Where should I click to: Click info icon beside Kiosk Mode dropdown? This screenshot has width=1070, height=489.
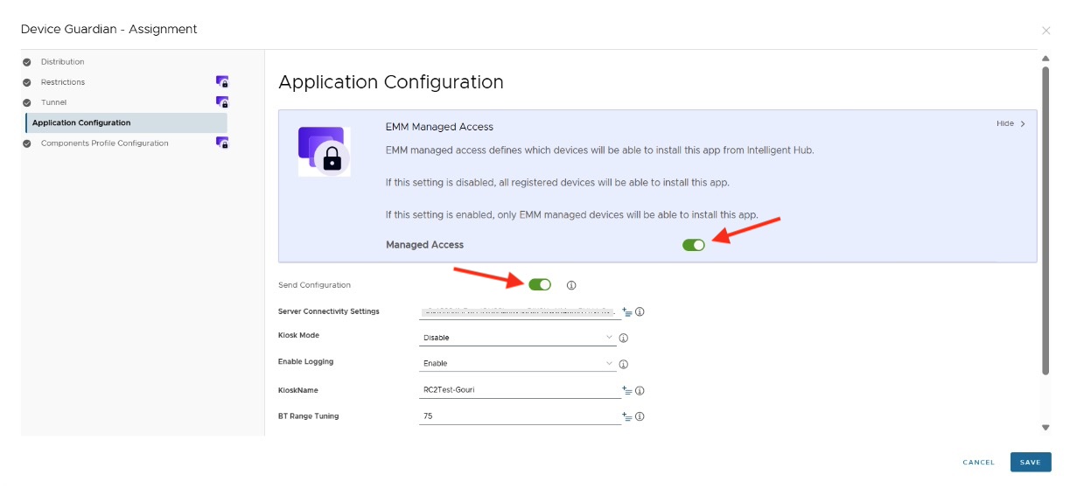tap(624, 338)
